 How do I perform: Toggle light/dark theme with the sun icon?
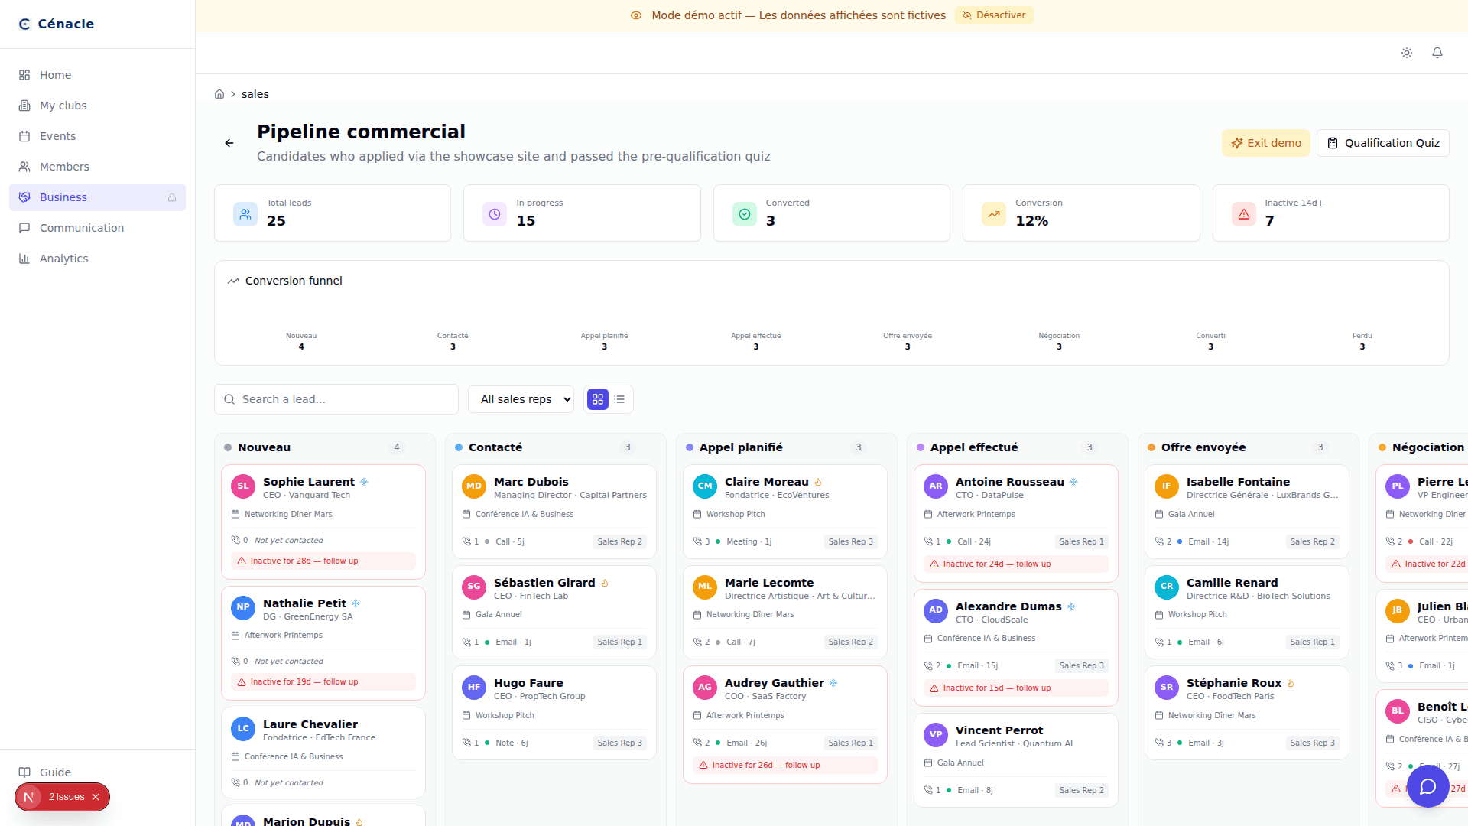click(1407, 53)
